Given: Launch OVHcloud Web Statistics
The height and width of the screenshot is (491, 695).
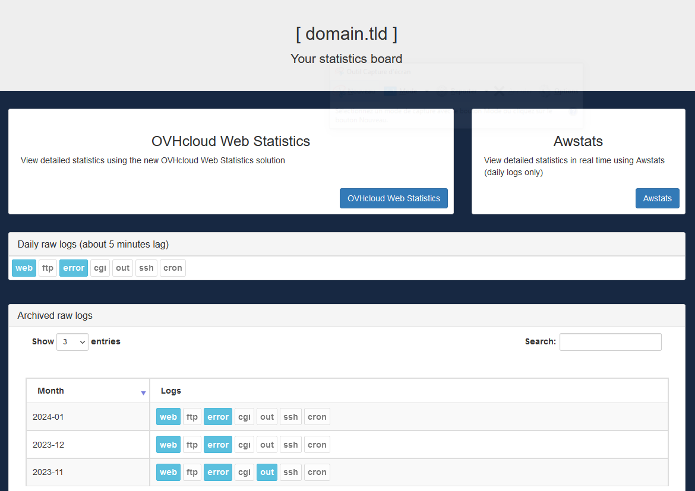Looking at the screenshot, I should (x=393, y=198).
